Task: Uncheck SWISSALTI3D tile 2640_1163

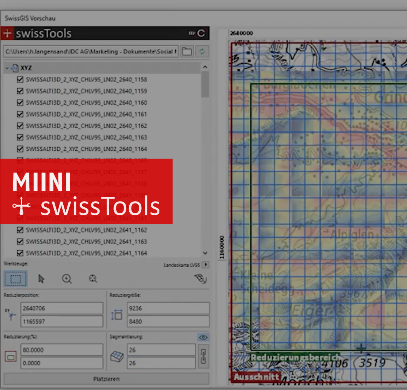Action: pyautogui.click(x=20, y=137)
